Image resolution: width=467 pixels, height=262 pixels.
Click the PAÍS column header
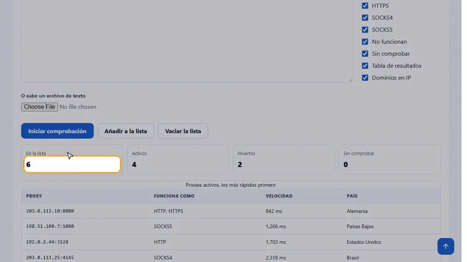click(x=352, y=196)
